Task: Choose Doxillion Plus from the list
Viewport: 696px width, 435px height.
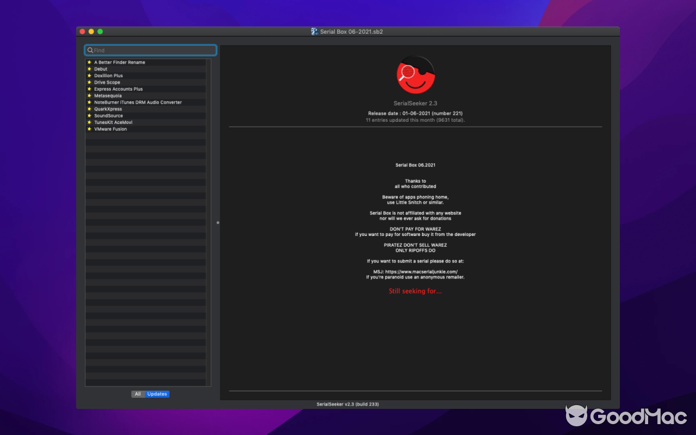Action: (109, 76)
